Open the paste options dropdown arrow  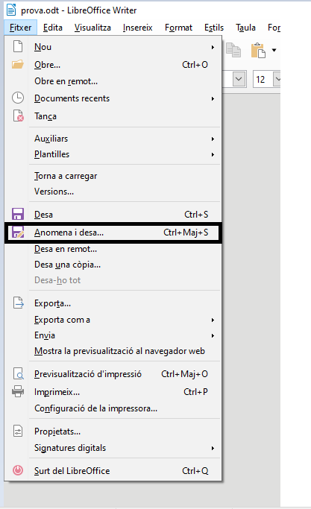pyautogui.click(x=274, y=50)
